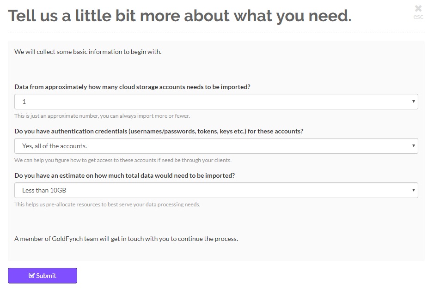
Task: Click the GoldFynch team follow-up message
Action: 126,239
